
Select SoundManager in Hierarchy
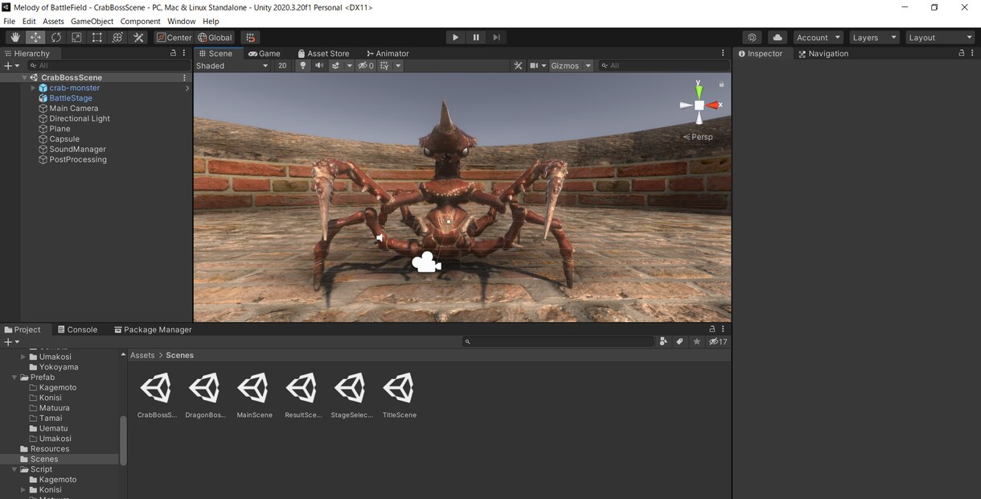coord(77,149)
